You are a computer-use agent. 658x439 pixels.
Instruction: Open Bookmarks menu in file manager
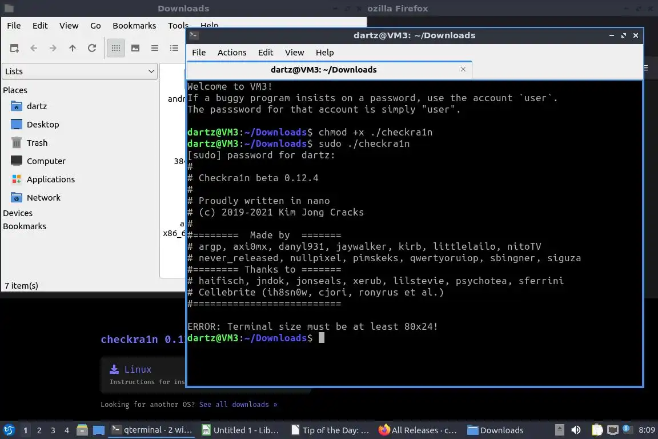(134, 26)
